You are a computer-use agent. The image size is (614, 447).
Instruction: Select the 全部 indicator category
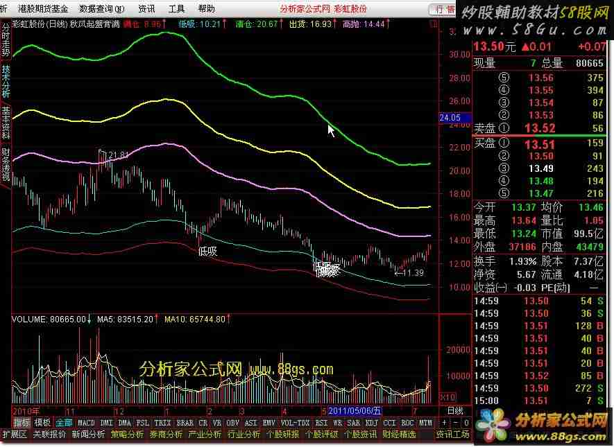(x=64, y=423)
